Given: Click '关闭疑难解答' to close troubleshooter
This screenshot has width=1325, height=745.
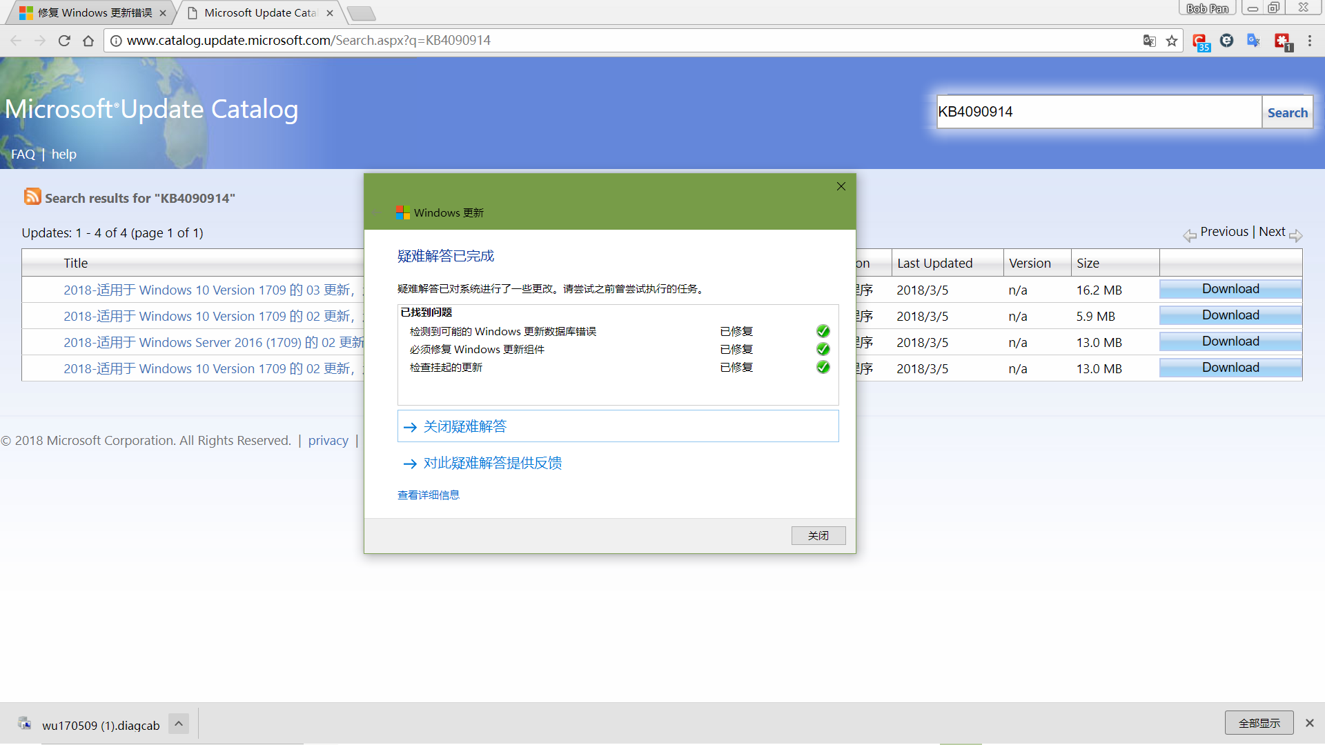Looking at the screenshot, I should [464, 426].
